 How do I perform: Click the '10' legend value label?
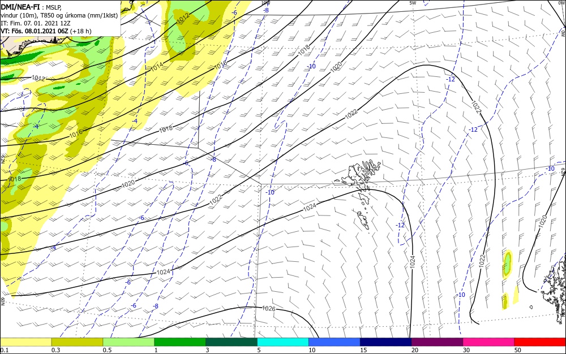coord(312,350)
